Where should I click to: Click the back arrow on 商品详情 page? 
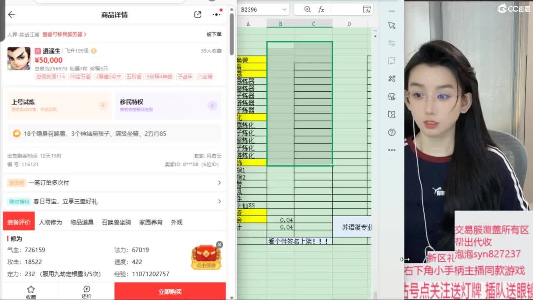coord(11,14)
